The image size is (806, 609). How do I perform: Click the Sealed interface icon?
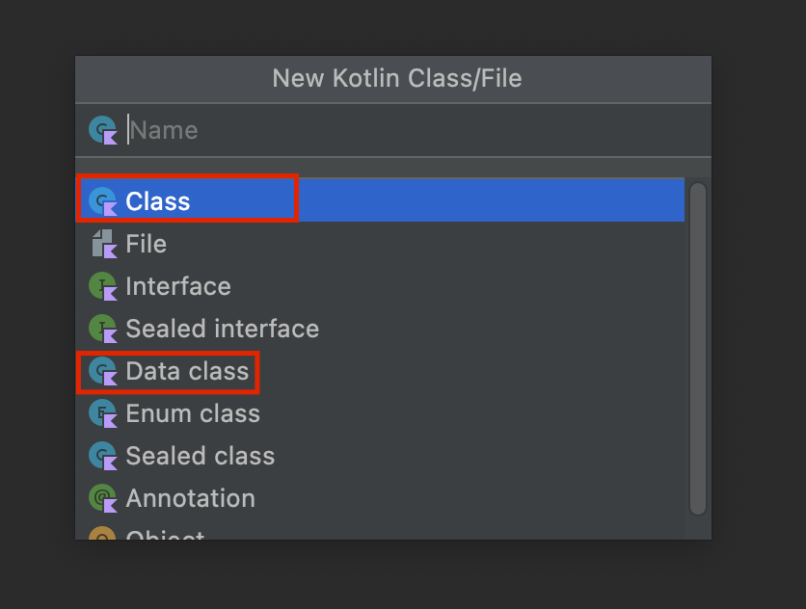tap(103, 329)
